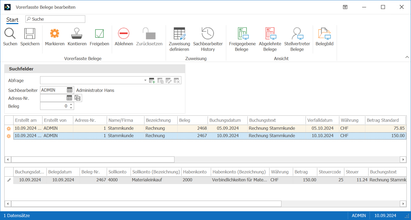The width and height of the screenshot is (411, 220).
Task: Click the Steuercode column header
Action: pos(331,172)
